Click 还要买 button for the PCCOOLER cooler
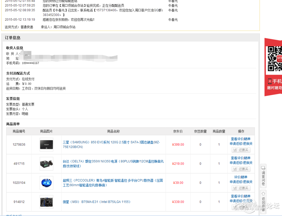This screenshot has height=216, width=282. tap(241, 188)
